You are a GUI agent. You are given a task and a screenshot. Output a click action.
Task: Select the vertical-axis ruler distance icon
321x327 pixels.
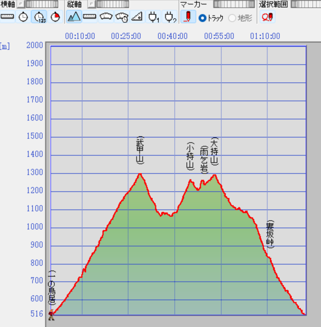click(x=89, y=17)
